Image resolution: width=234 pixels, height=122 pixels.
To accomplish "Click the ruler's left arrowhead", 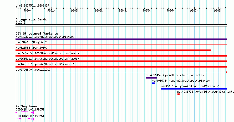I will 16,8.
